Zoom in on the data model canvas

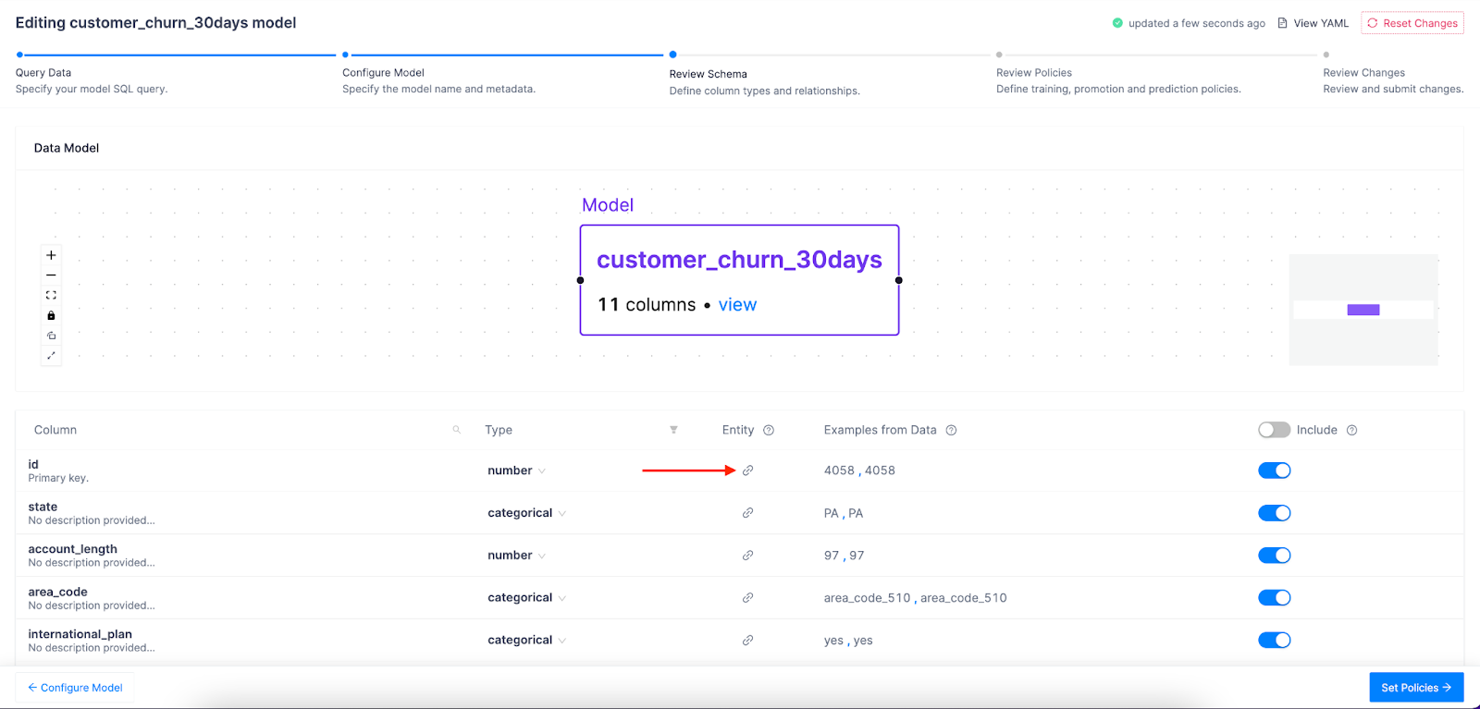(51, 255)
